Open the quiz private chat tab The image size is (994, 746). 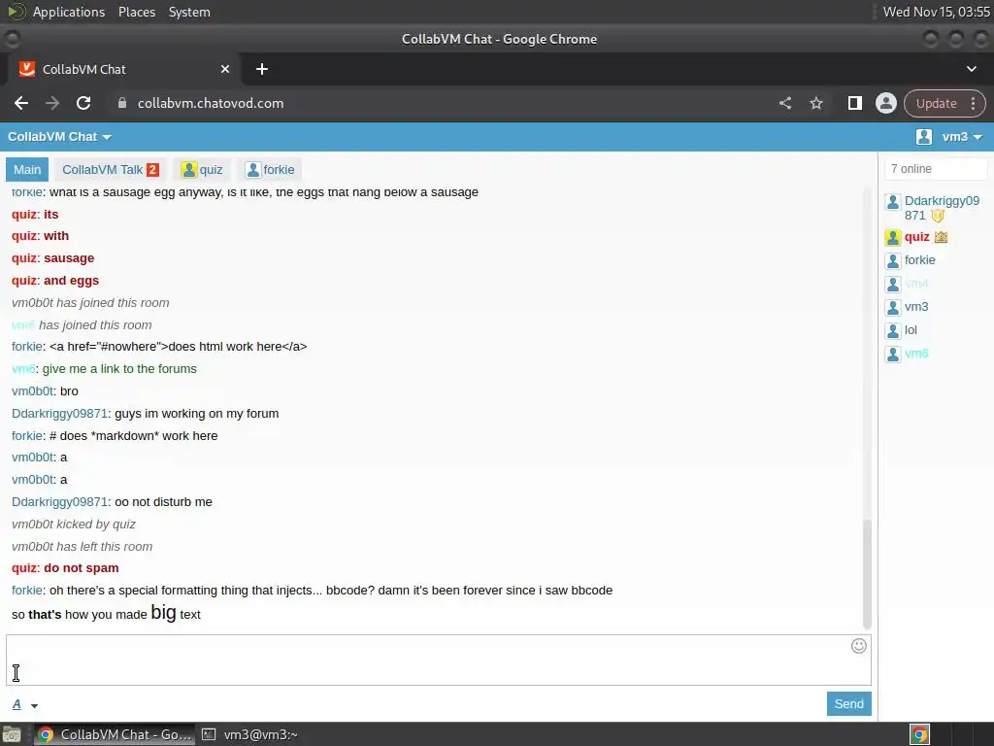(202, 170)
